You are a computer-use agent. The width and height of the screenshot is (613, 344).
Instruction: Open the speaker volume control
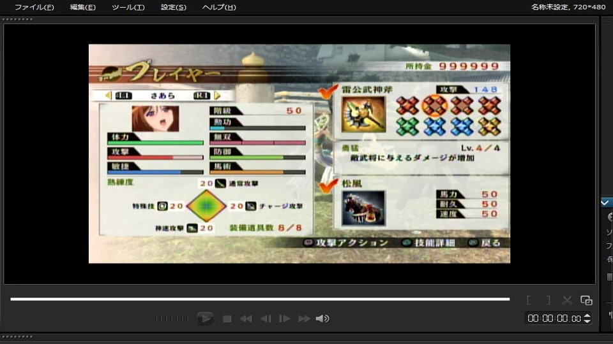click(x=322, y=319)
